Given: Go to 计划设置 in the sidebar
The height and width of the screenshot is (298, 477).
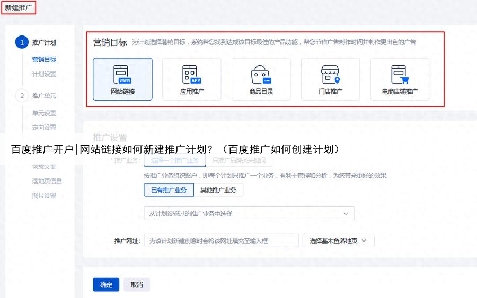Looking at the screenshot, I should point(44,74).
